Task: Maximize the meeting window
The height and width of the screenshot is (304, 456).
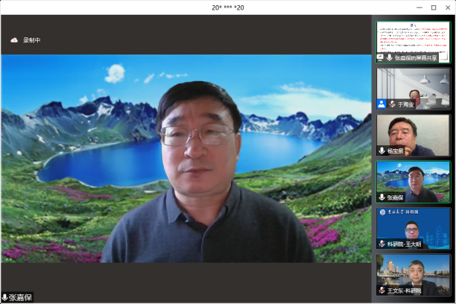Action: point(434,7)
